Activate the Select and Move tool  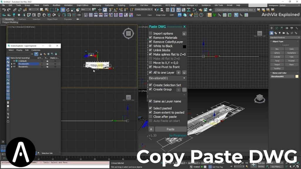63,10
